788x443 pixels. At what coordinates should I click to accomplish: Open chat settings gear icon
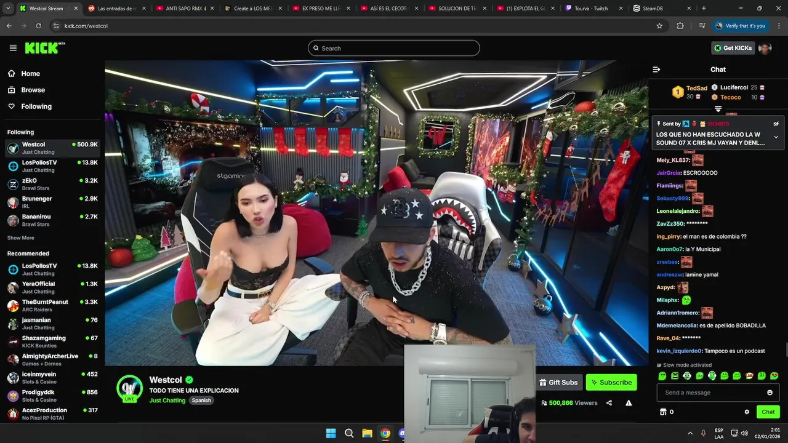[x=747, y=412]
